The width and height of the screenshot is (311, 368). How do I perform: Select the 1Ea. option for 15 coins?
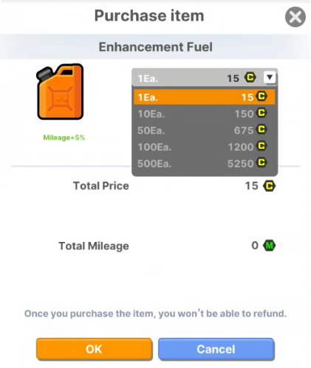pos(204,97)
